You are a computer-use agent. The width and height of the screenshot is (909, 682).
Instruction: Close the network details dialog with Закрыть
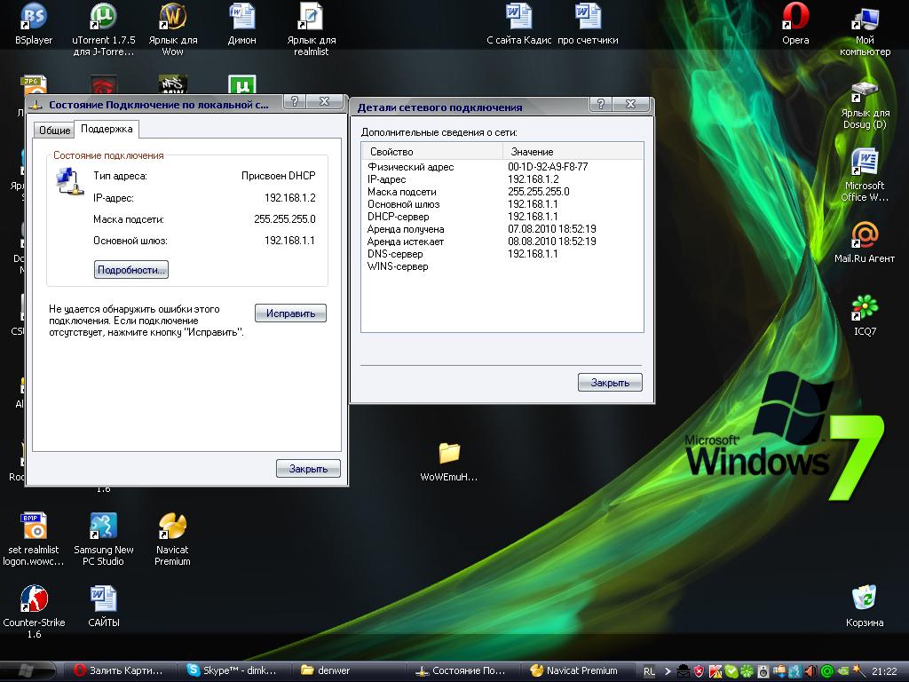pos(610,383)
